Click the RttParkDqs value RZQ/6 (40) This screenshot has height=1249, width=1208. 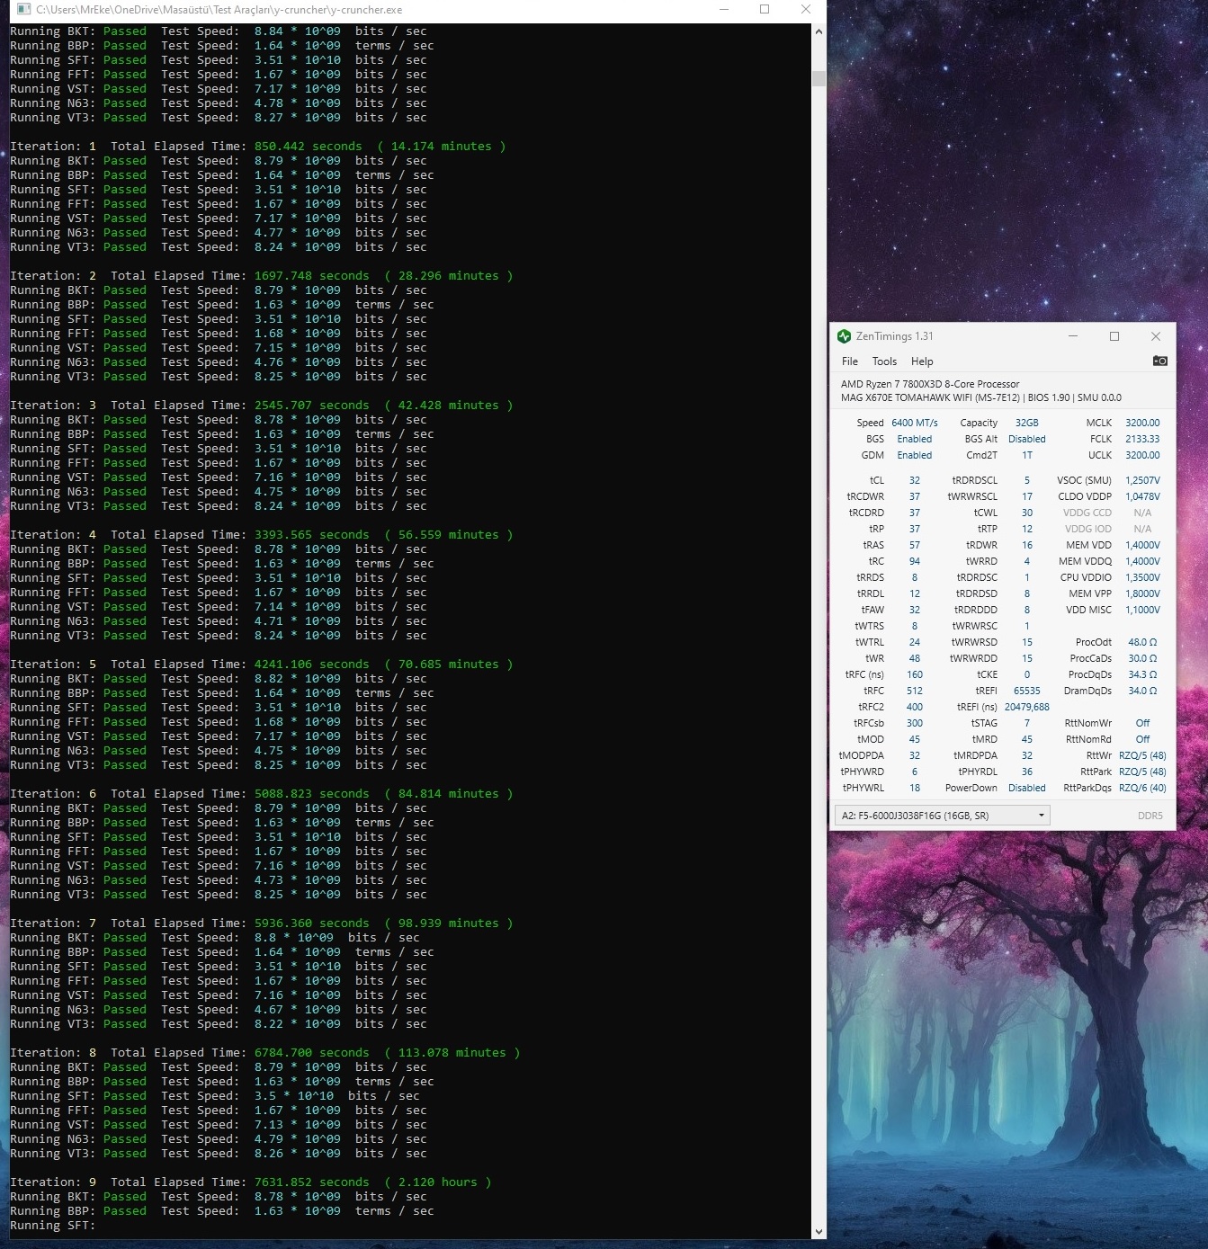[x=1142, y=788]
